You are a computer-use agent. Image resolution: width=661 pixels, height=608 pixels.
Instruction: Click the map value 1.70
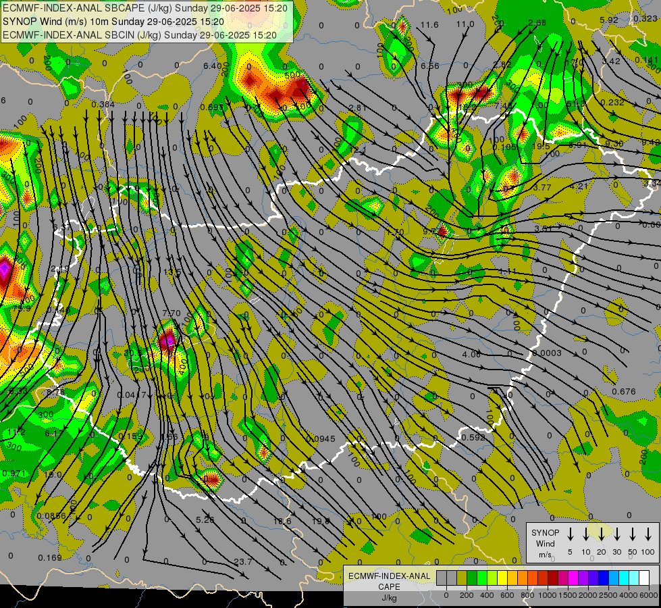396,232
